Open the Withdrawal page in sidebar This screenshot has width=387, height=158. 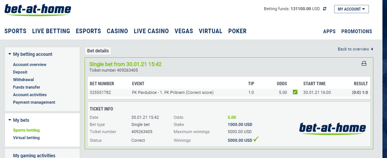[23, 80]
